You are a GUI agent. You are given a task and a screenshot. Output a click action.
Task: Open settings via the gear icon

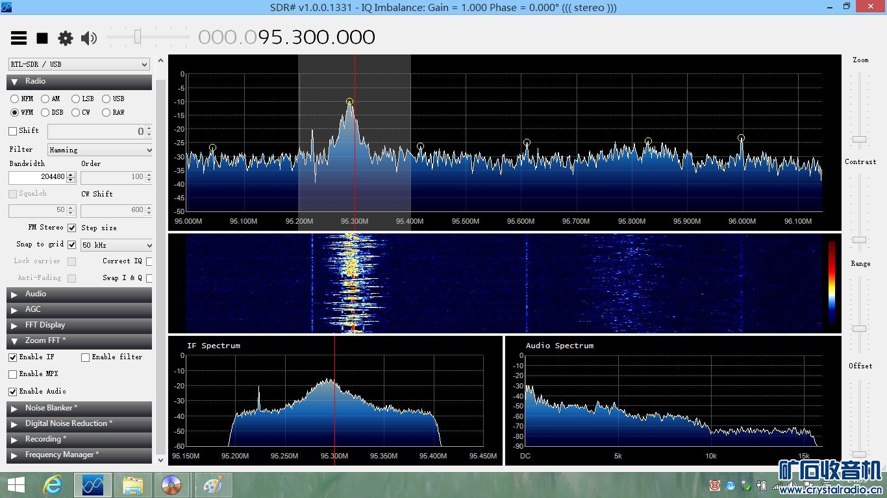point(66,38)
